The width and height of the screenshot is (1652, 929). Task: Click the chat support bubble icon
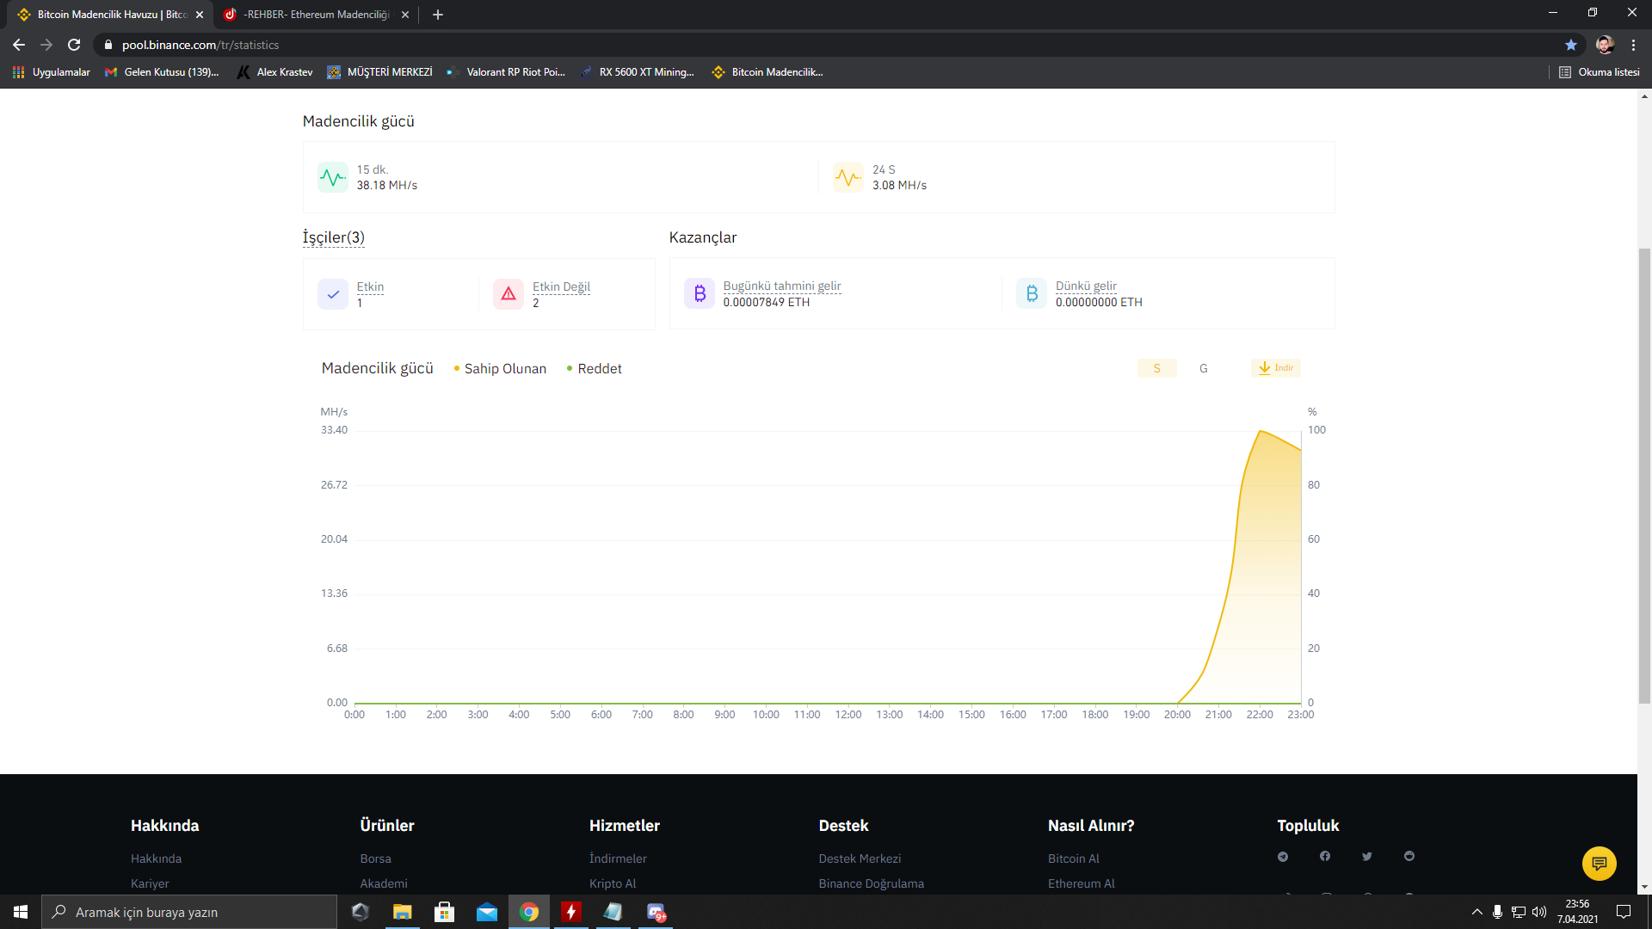[x=1599, y=863]
